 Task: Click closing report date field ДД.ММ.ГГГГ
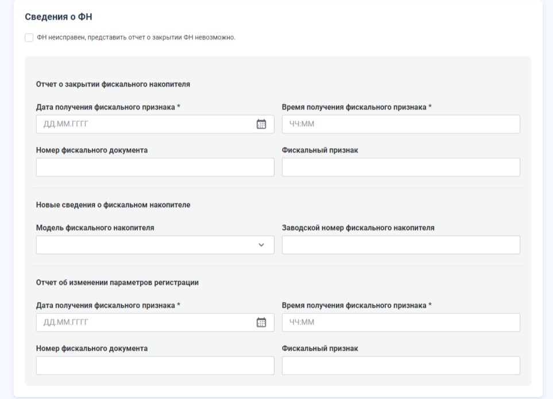(155, 124)
